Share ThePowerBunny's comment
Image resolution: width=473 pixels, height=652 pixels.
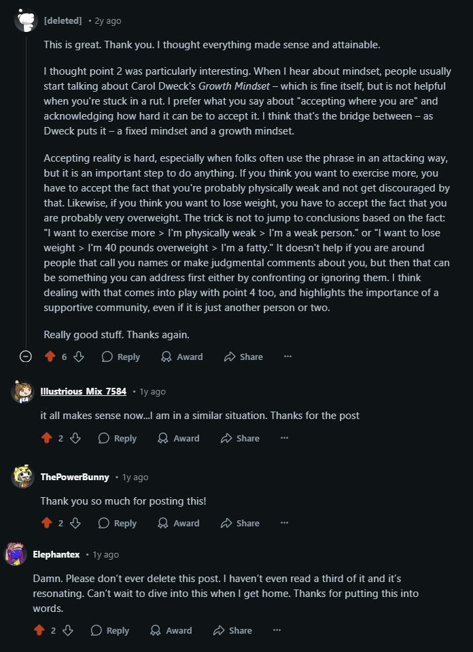pos(240,523)
